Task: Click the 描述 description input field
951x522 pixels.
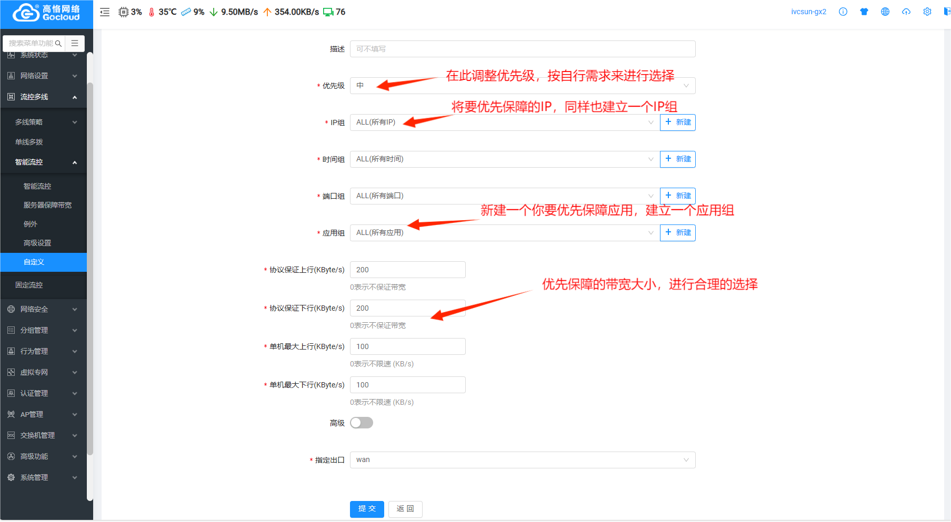Action: pos(522,49)
